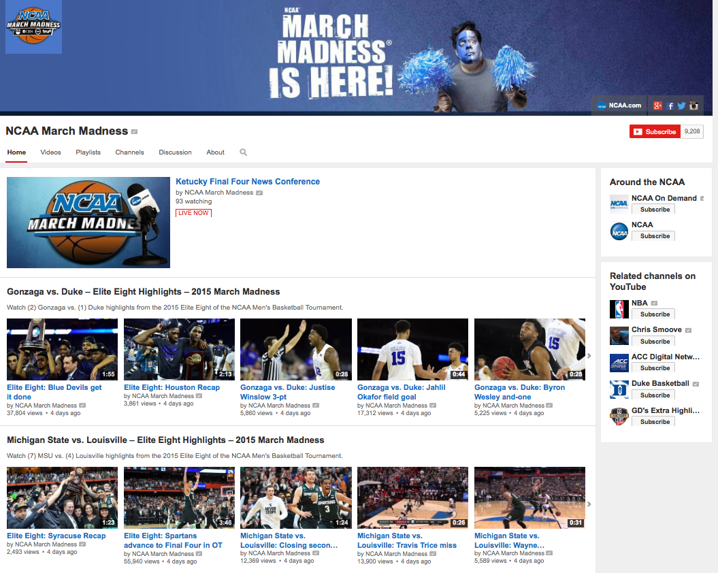Open 'Travis Trice miss' video title
718x573 pixels.
pyautogui.click(x=407, y=540)
